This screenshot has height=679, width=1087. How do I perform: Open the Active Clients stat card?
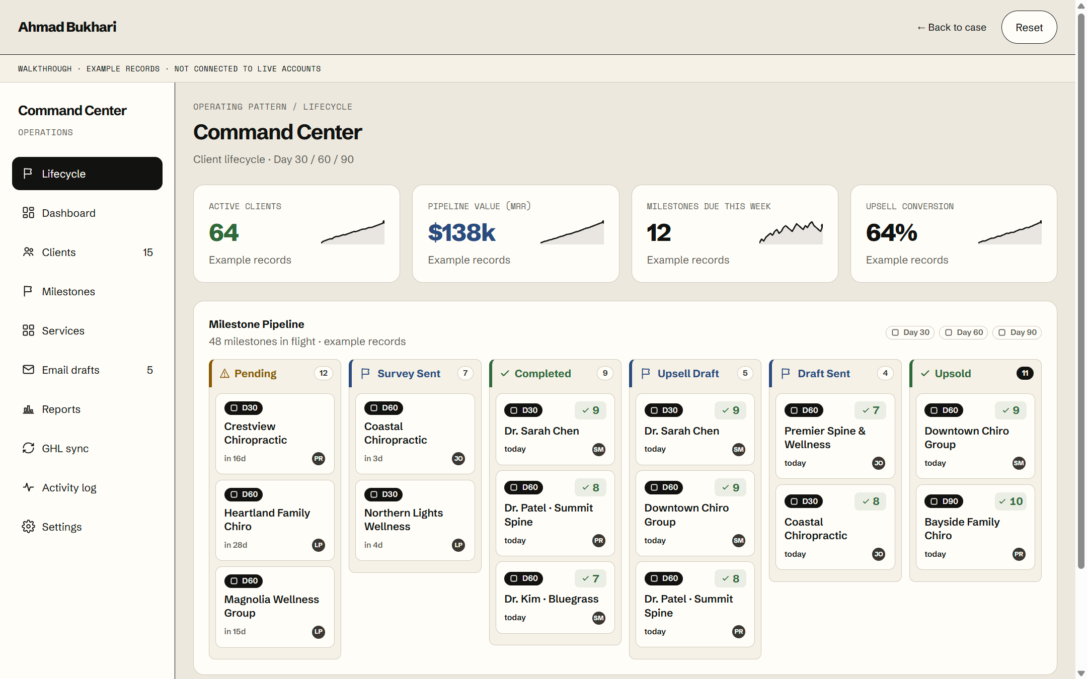[296, 233]
